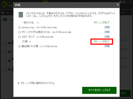The height and width of the screenshot is (99, 133).
Task: Check the メモリーダンプ checkbox
Action: point(19,37)
